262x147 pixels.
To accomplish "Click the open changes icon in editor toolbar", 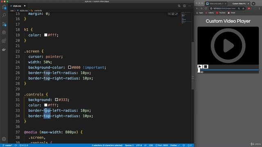I will (179, 6).
